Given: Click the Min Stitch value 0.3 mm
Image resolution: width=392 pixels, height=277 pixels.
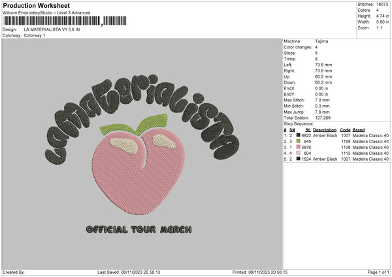Looking at the screenshot, I should [322, 106].
